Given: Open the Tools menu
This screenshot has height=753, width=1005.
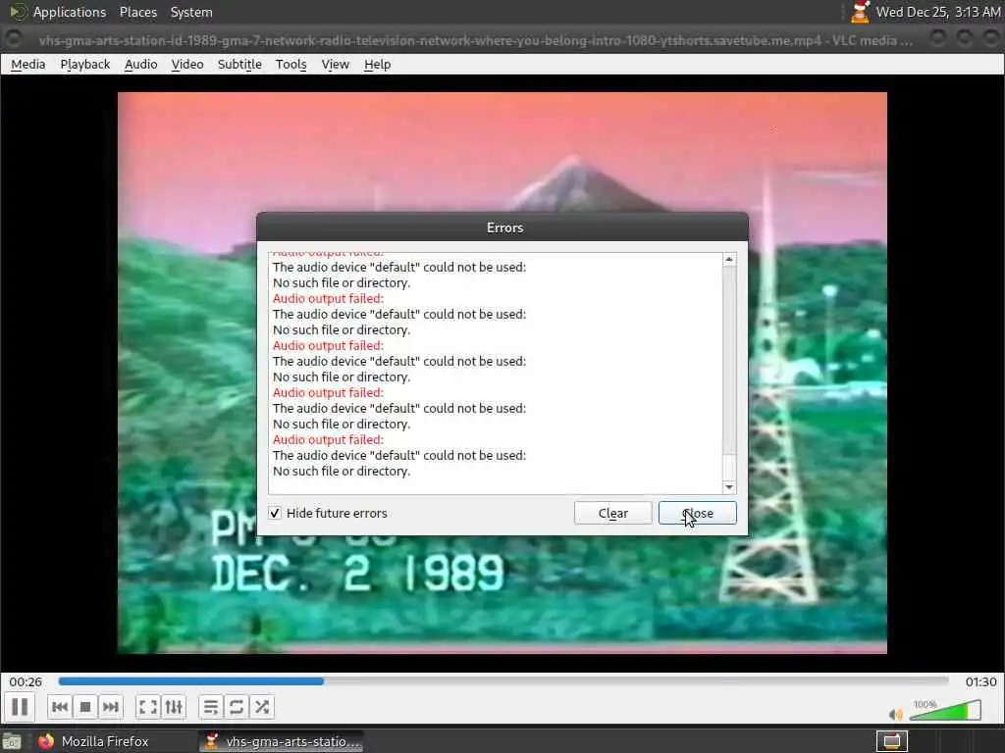Looking at the screenshot, I should coord(291,64).
